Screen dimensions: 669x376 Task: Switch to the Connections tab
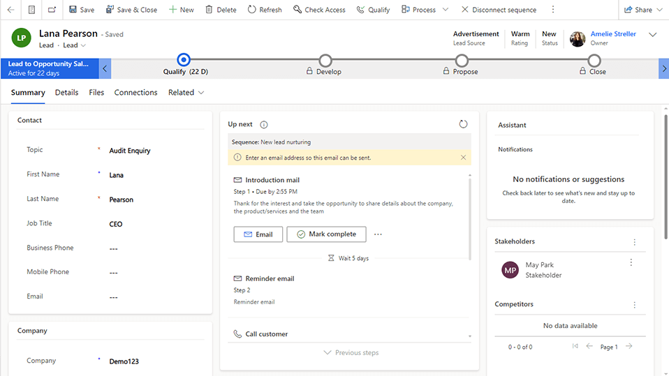coord(135,92)
